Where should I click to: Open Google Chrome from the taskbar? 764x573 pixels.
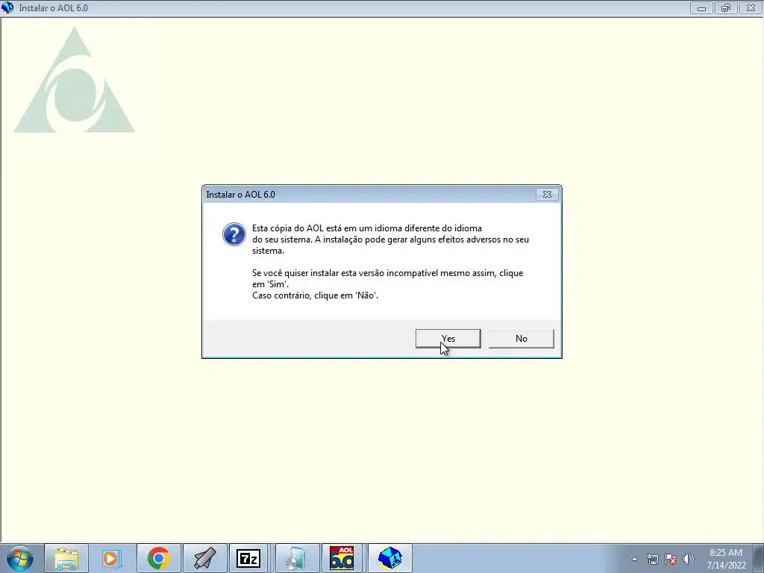[x=158, y=558]
